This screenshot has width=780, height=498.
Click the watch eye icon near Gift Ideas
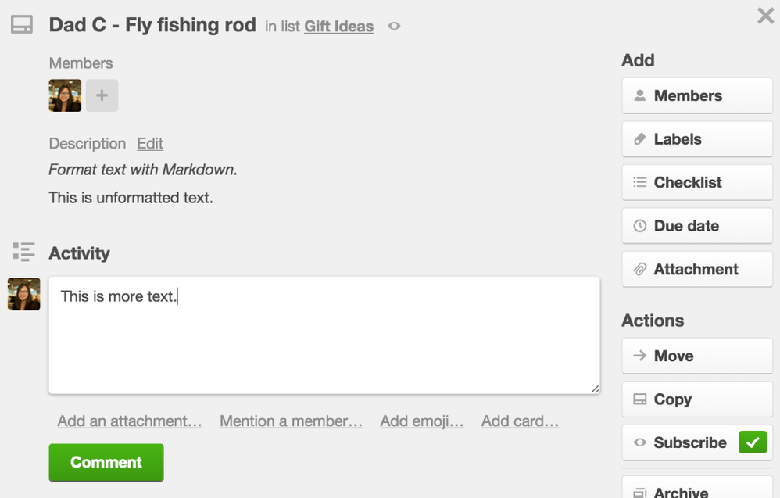tap(395, 27)
